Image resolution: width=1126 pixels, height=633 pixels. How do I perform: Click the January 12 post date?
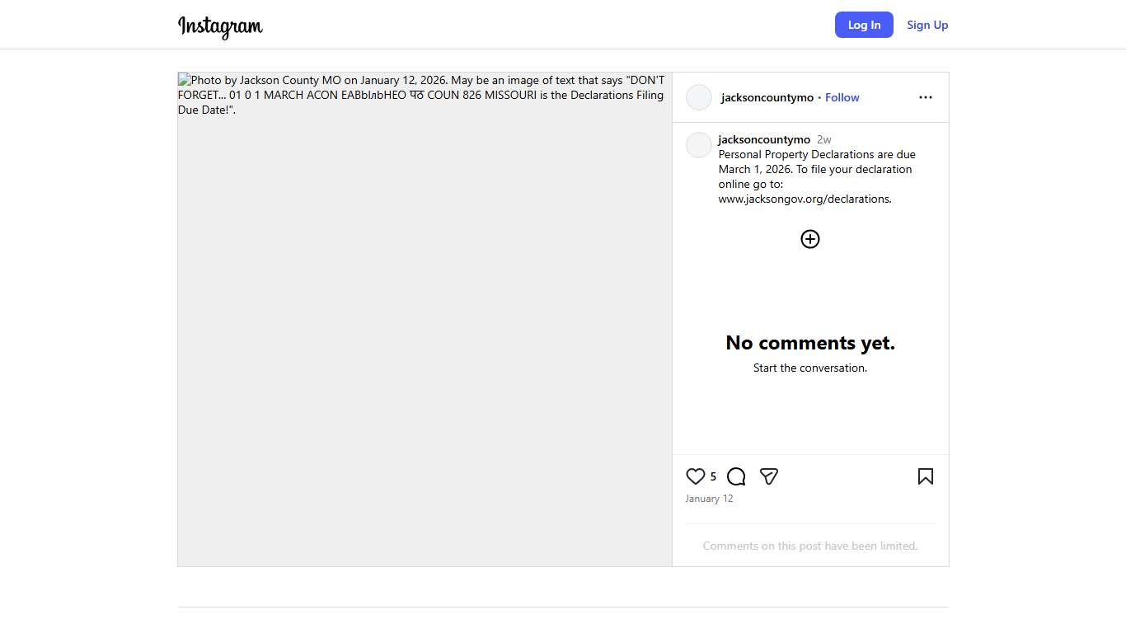[x=709, y=499]
